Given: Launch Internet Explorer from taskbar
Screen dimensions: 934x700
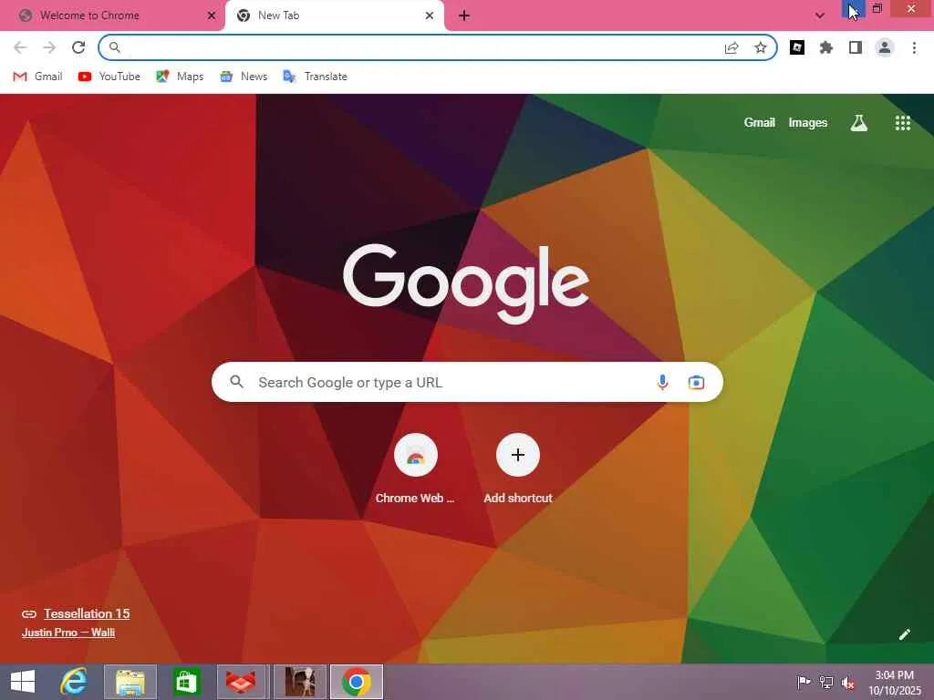Looking at the screenshot, I should (74, 682).
